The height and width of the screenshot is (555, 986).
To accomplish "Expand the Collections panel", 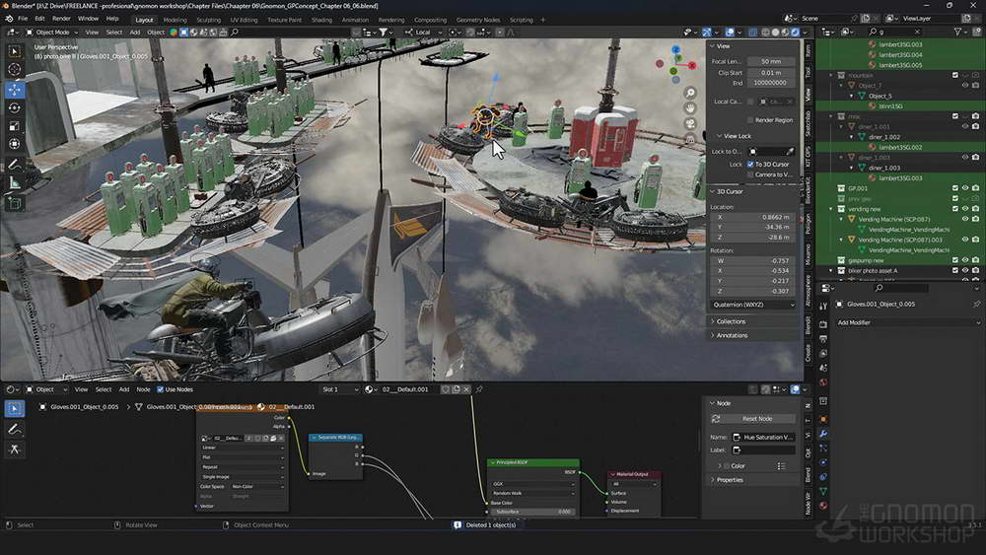I will pos(730,321).
